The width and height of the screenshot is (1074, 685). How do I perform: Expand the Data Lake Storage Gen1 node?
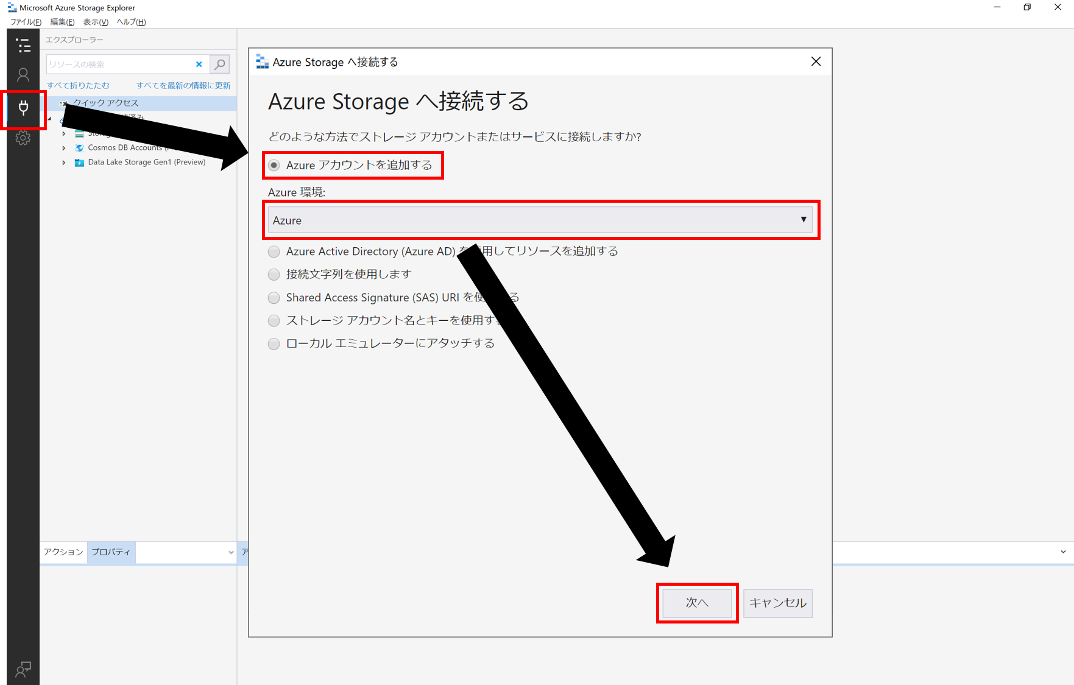coord(64,163)
